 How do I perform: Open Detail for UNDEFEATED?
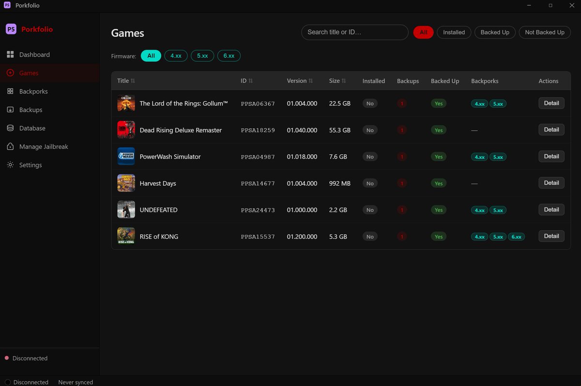click(551, 209)
